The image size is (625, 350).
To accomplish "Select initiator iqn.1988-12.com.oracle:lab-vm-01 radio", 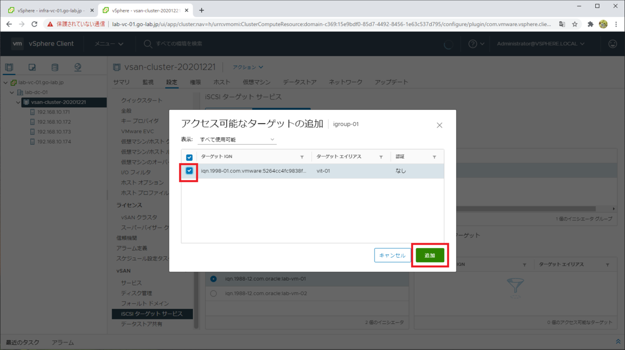I will (x=213, y=279).
